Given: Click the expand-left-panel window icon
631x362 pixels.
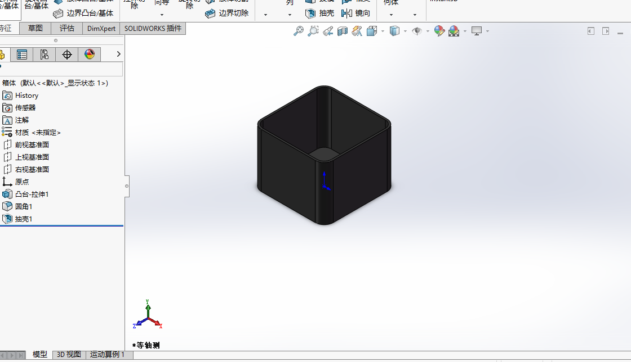Looking at the screenshot, I should click(591, 31).
